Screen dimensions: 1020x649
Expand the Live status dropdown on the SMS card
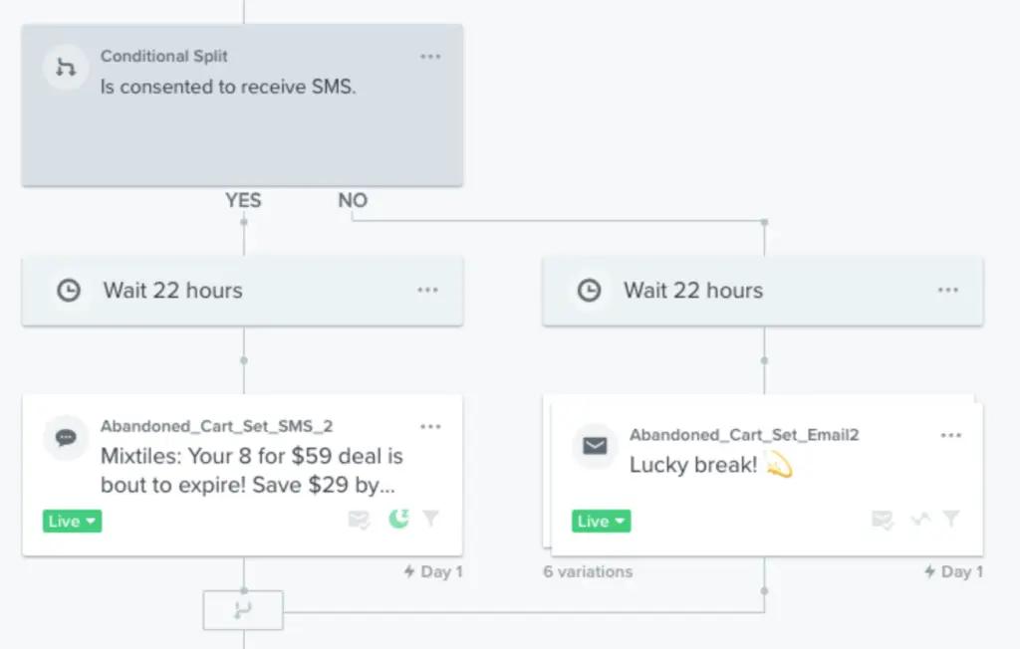72,522
